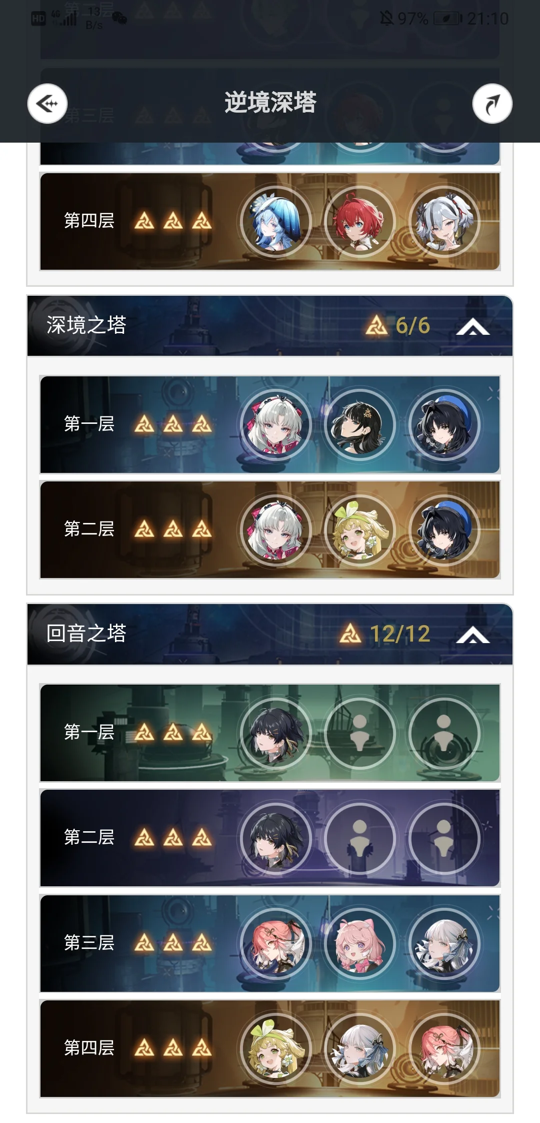Tap empty third slot in 回音之塔 第二层
The height and width of the screenshot is (1123, 540).
coord(444,839)
